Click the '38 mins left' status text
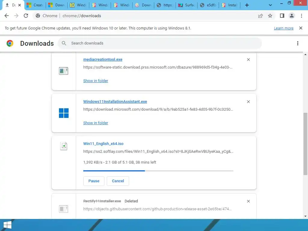This screenshot has width=308, height=231. coord(146,162)
